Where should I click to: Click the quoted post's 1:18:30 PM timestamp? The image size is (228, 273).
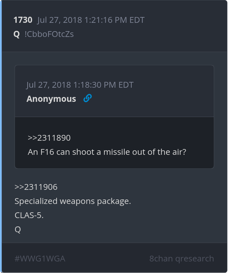pyautogui.click(x=80, y=85)
